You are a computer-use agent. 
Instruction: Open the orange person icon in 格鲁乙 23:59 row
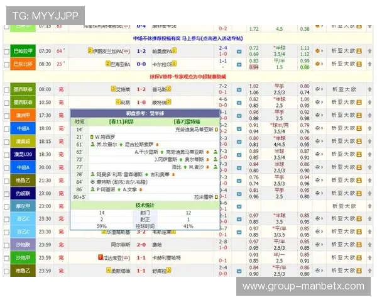tap(359, 271)
